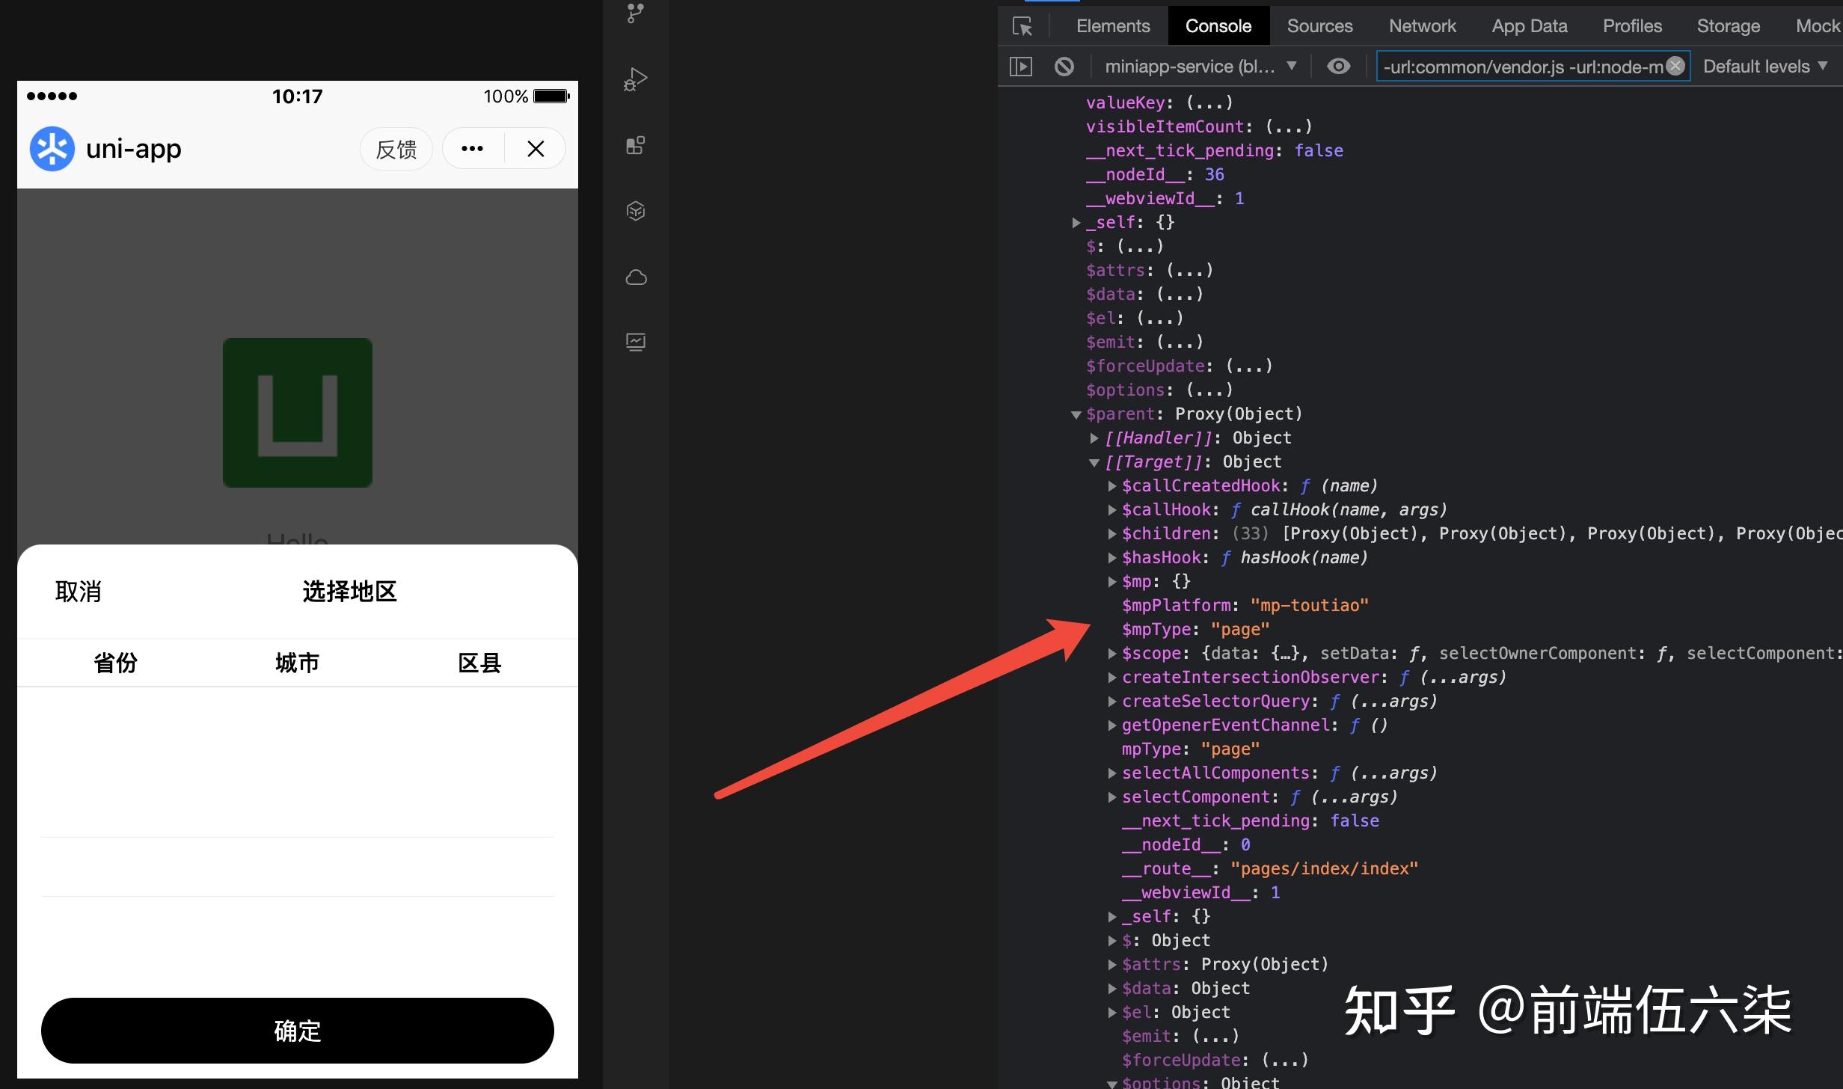Expand getOpenerEventChannel function entry
The height and width of the screenshot is (1089, 1843).
tap(1112, 726)
